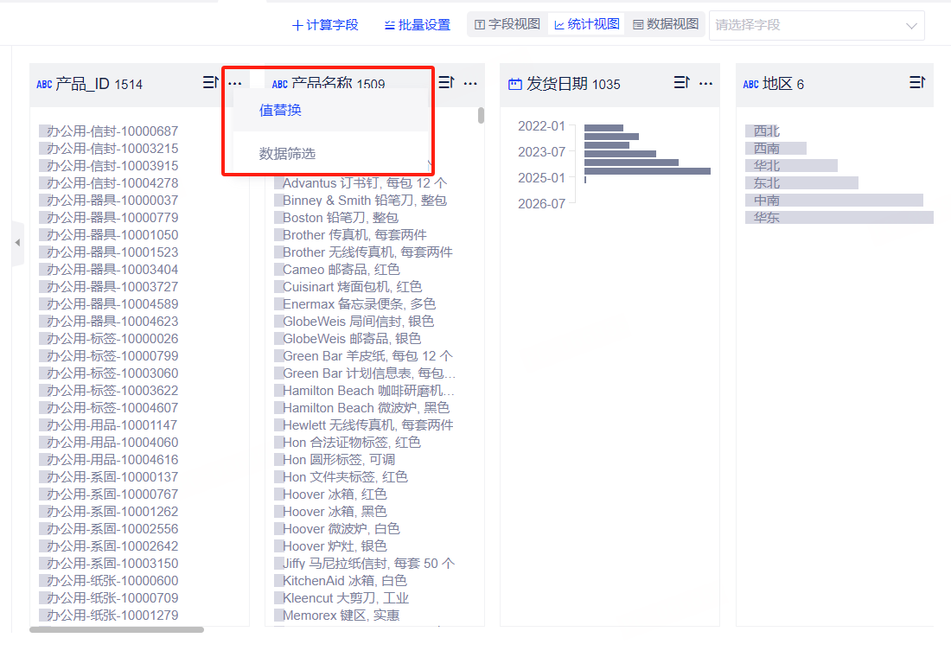The image size is (951, 657).
Task: Open the three-dot menu for 发货日期
Action: [x=705, y=83]
